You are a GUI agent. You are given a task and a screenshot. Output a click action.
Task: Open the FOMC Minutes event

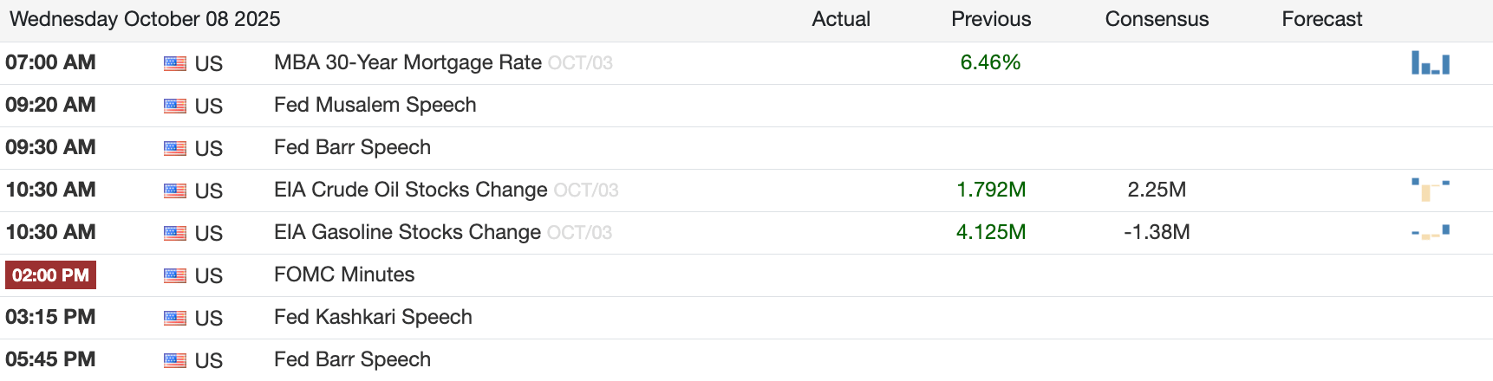(344, 274)
